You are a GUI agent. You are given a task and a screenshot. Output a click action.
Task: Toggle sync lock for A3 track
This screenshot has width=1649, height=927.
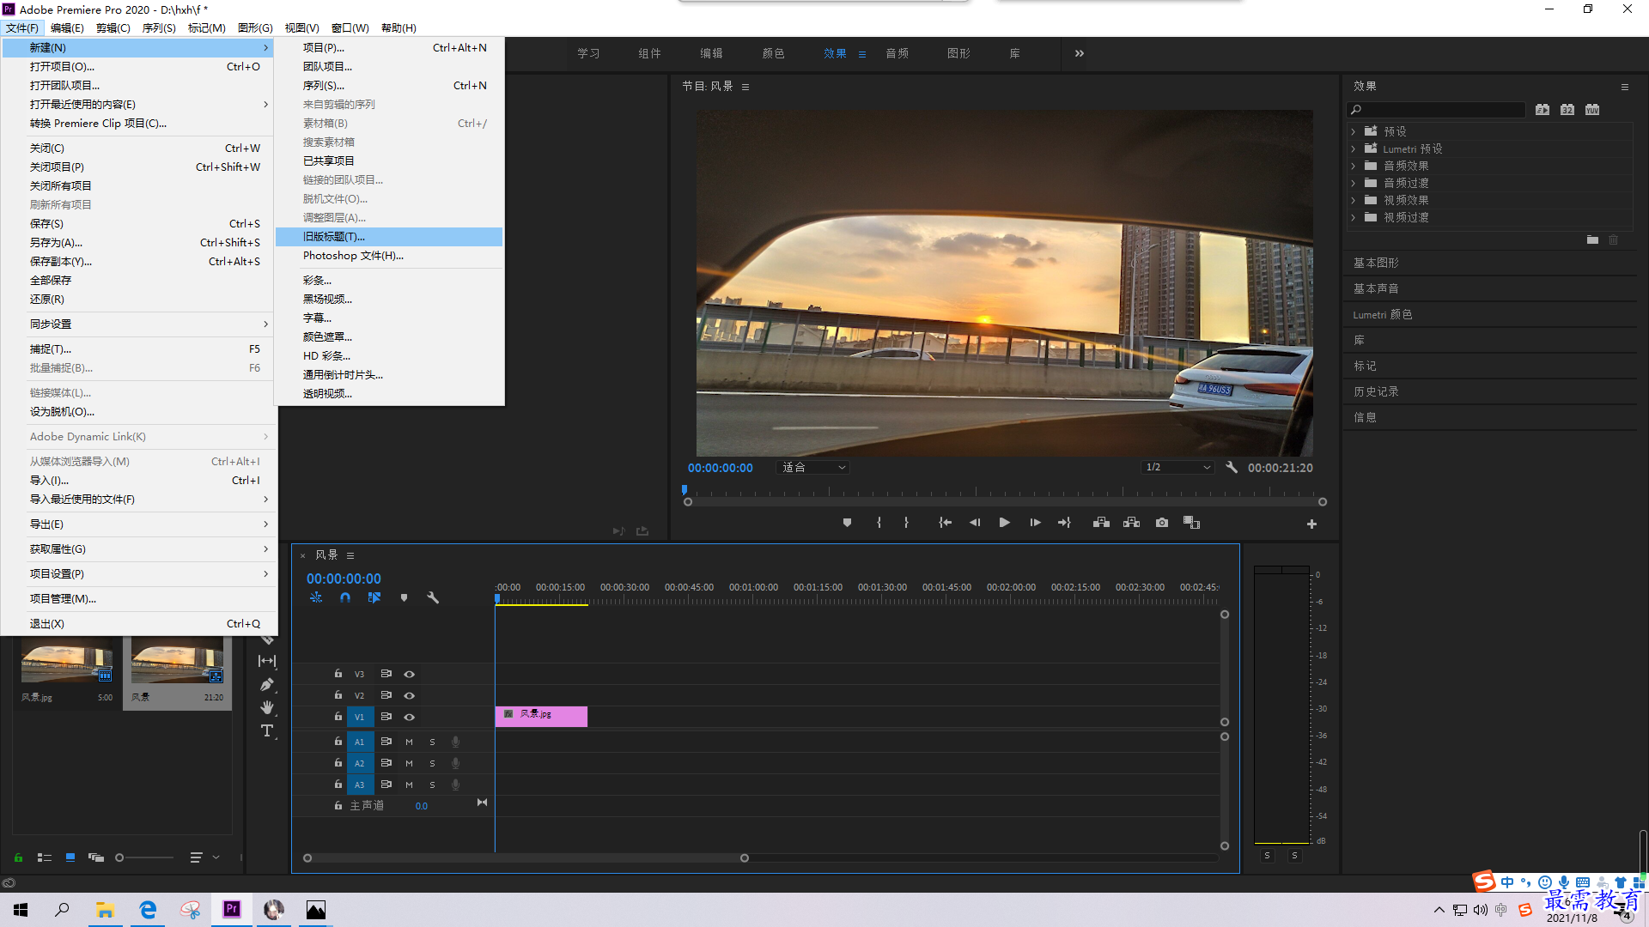click(386, 785)
